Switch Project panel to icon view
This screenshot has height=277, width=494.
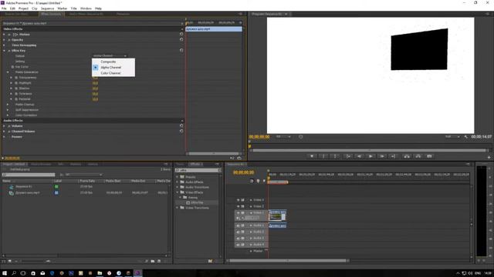[10, 261]
